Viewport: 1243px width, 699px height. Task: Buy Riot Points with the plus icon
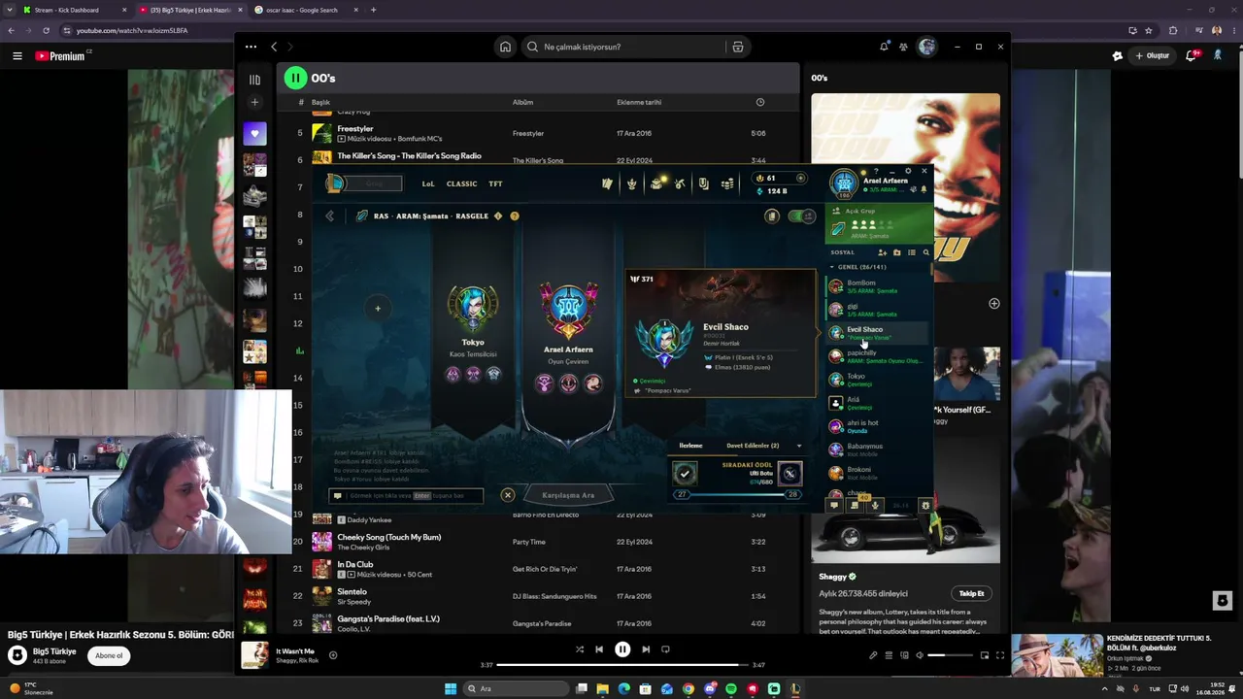click(800, 178)
